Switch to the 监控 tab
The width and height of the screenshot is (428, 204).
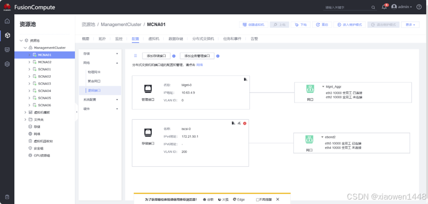coord(119,39)
